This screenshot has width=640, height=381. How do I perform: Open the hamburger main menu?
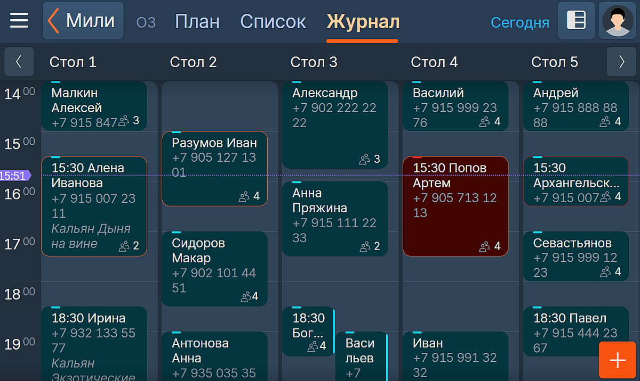pyautogui.click(x=19, y=21)
